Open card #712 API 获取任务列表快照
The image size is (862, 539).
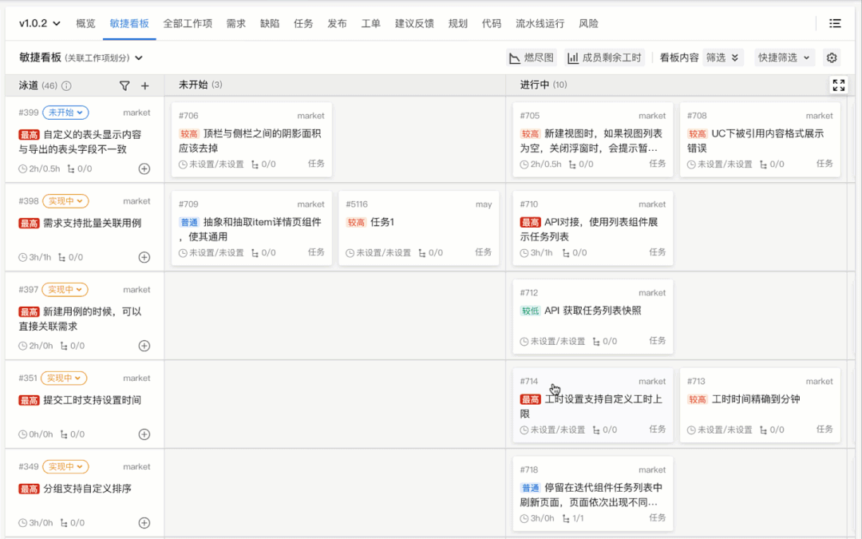592,317
